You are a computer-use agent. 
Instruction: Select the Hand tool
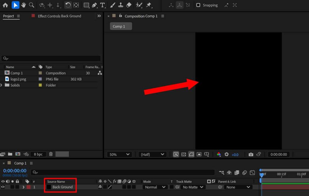click(x=24, y=5)
